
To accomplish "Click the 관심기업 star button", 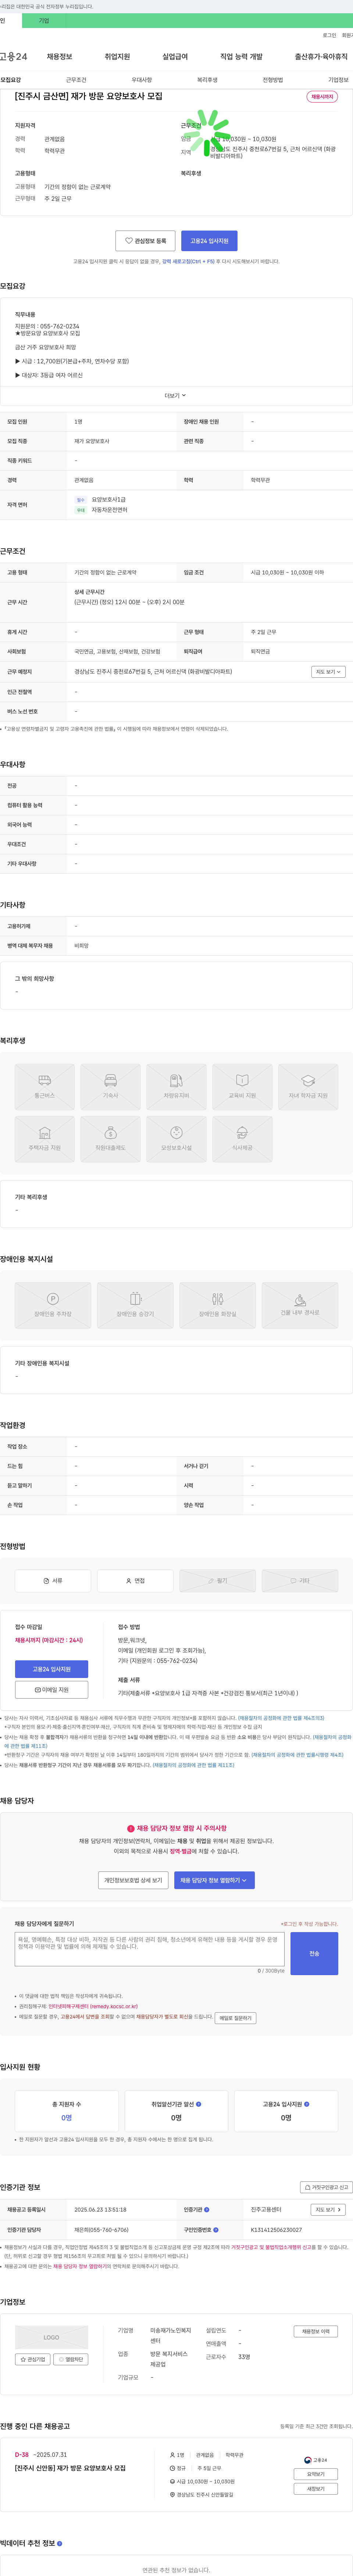I will click(x=33, y=2359).
